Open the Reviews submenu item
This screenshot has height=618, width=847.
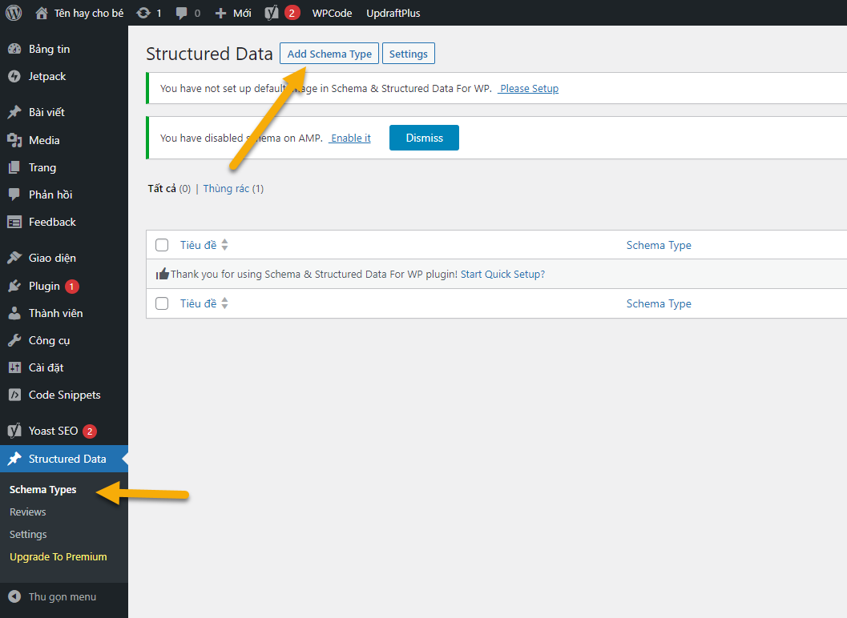click(x=28, y=512)
